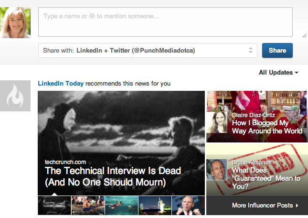Image resolution: width=308 pixels, height=218 pixels.
Task: Click the Share with stepper arrows
Action: point(250,50)
